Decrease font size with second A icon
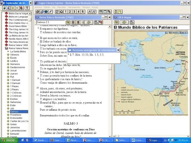Image resolution: width=191 pixels, height=143 pixels. pos(94,12)
